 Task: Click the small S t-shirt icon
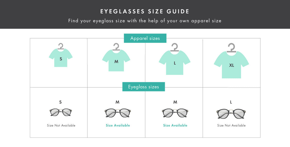[61, 58]
